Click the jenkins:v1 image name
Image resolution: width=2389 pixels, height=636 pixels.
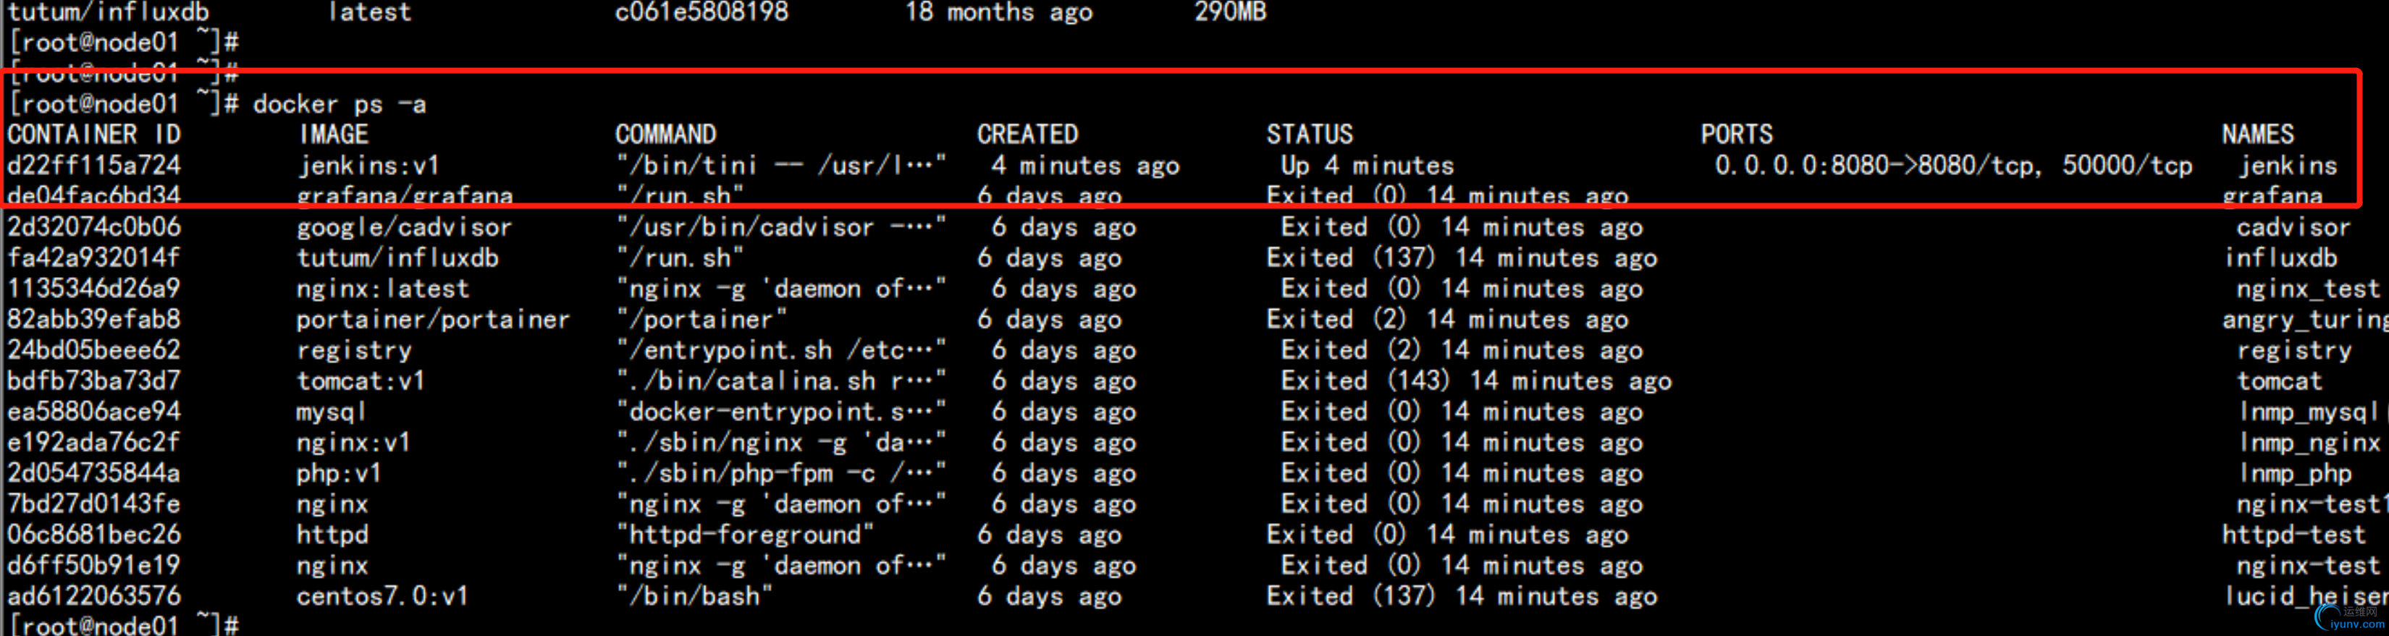(x=368, y=165)
